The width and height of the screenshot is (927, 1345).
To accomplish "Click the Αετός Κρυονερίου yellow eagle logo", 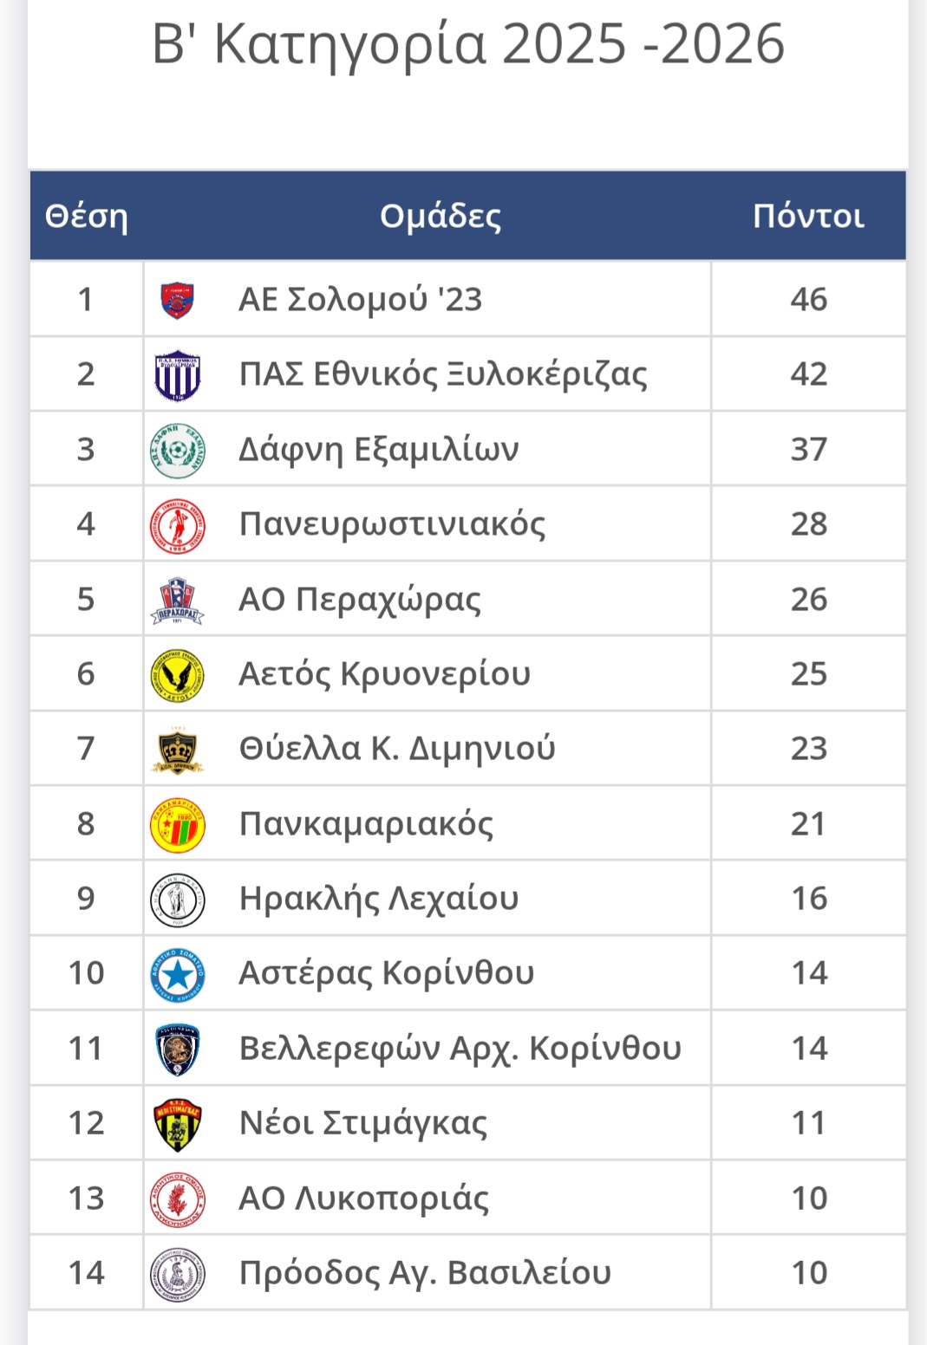I will (177, 675).
